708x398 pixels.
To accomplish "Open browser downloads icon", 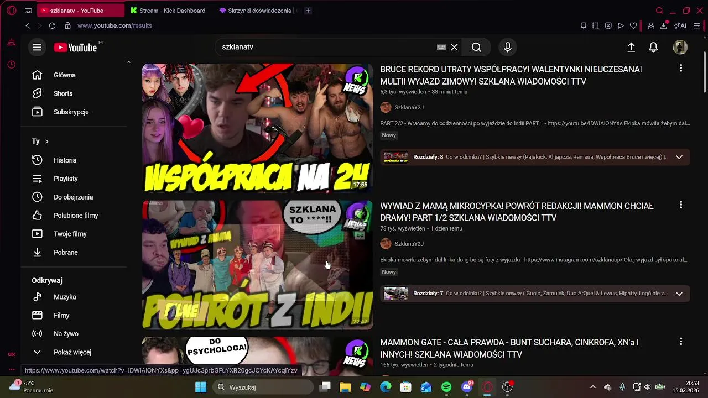I will 664,25.
